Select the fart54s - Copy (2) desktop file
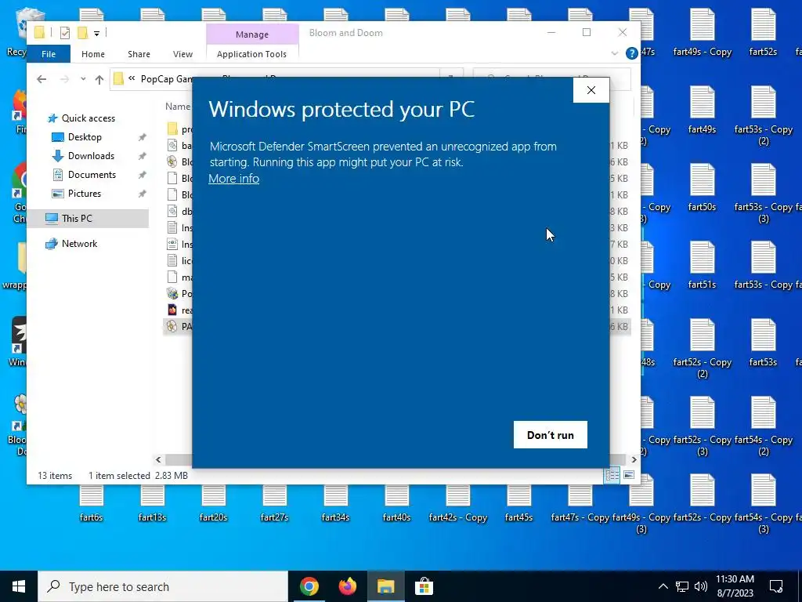 click(763, 426)
